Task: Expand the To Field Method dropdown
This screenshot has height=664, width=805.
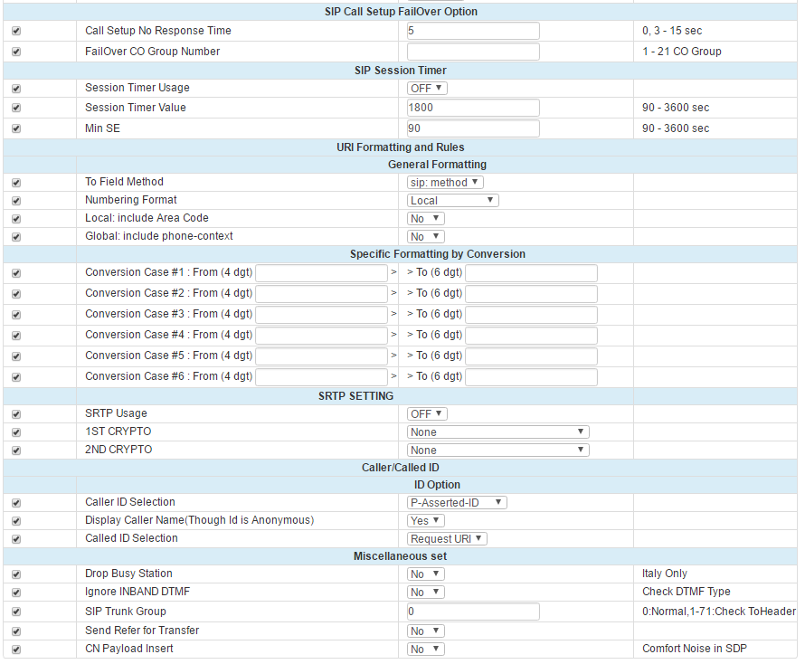Action: tap(445, 183)
